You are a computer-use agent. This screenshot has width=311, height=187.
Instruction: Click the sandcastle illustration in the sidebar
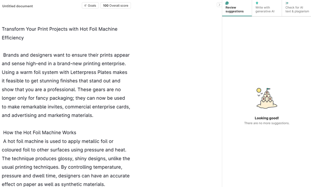(x=266, y=98)
